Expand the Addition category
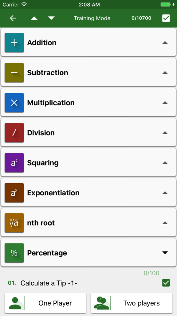The width and height of the screenshot is (177, 316). click(165, 43)
